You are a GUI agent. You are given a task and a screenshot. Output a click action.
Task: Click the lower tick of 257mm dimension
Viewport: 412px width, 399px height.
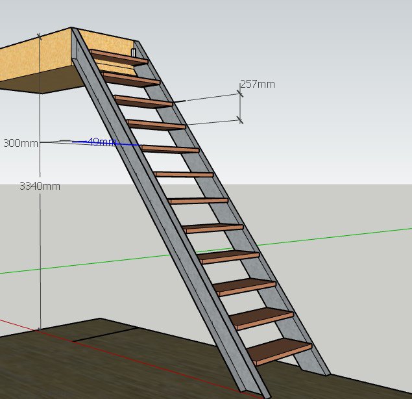240,120
